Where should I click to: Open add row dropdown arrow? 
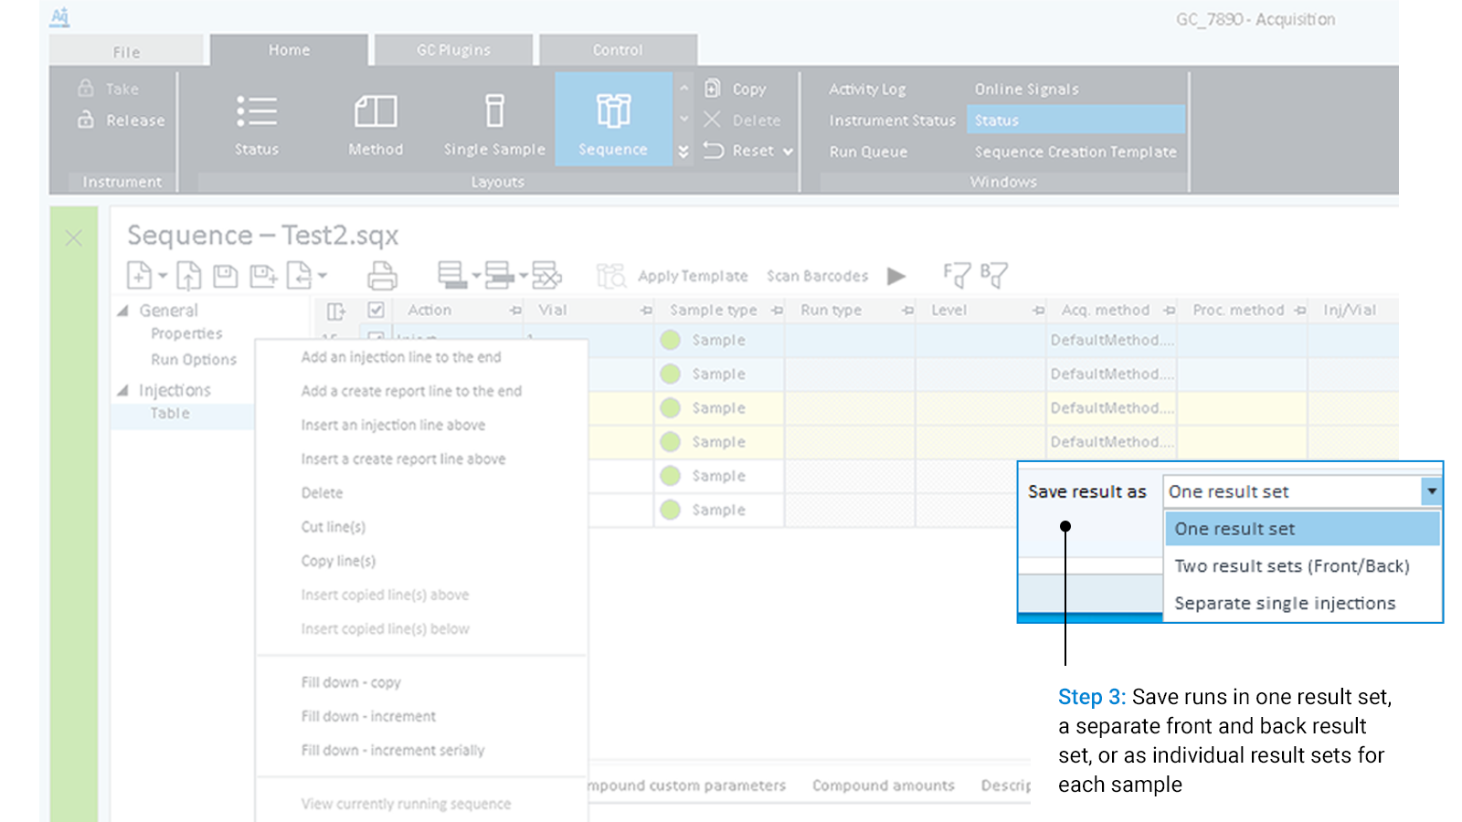pos(476,275)
